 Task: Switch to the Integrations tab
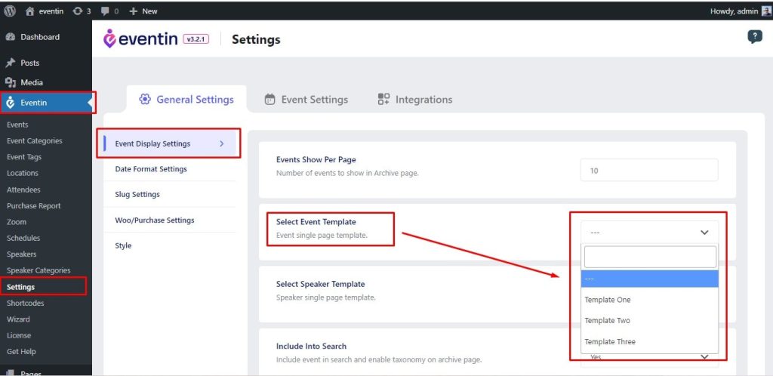(415, 99)
